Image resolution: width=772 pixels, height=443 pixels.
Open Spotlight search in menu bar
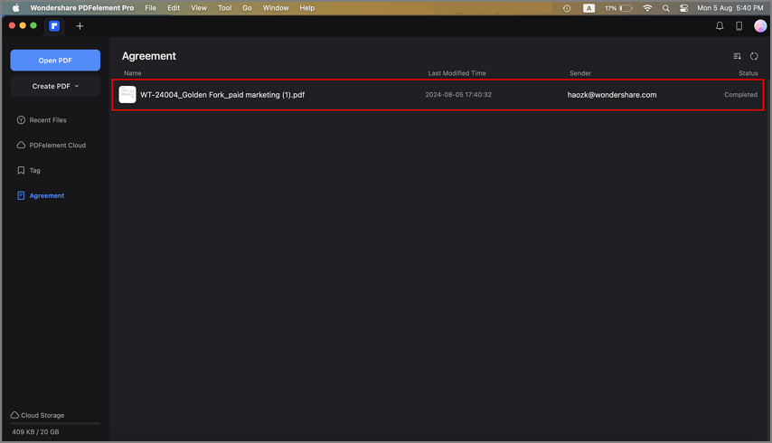coord(666,8)
